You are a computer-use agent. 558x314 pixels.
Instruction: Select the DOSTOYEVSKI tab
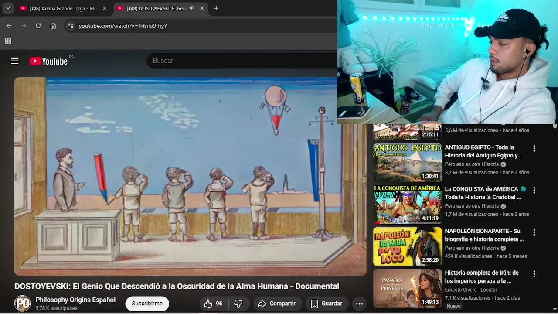click(160, 8)
